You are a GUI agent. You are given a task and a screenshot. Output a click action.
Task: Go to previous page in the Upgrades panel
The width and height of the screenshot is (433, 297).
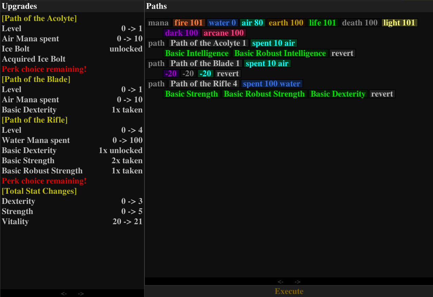(x=64, y=294)
